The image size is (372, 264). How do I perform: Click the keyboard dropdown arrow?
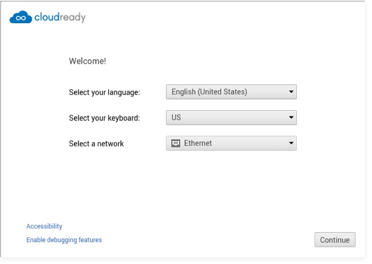(x=291, y=118)
